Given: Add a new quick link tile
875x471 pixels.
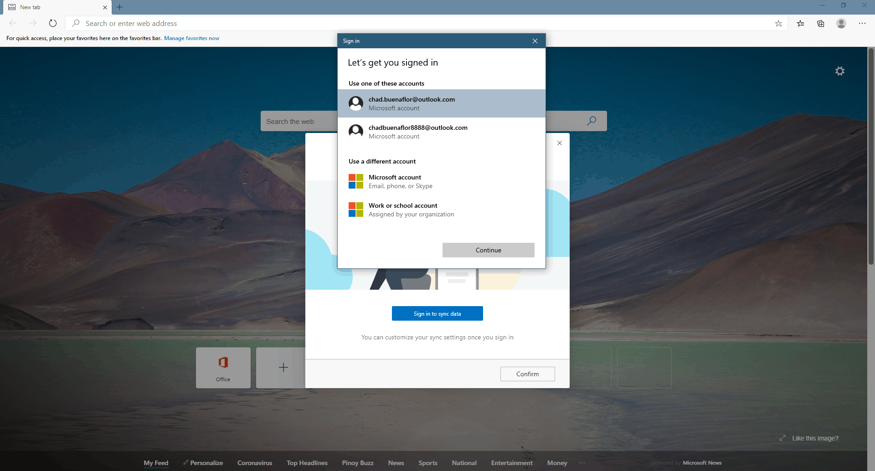Looking at the screenshot, I should coord(283,368).
